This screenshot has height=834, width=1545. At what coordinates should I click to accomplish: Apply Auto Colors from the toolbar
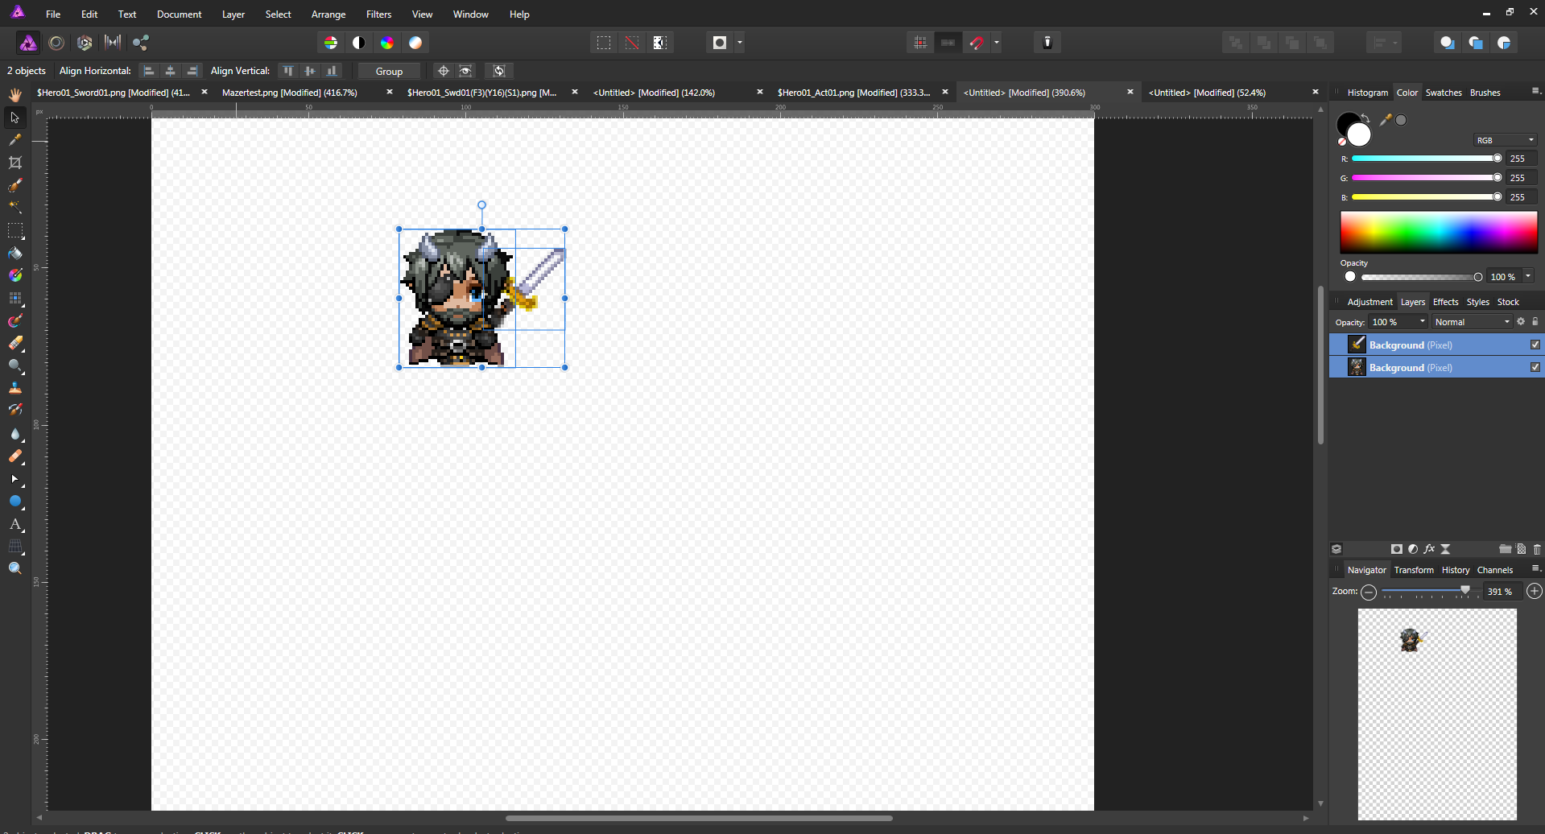[x=387, y=43]
